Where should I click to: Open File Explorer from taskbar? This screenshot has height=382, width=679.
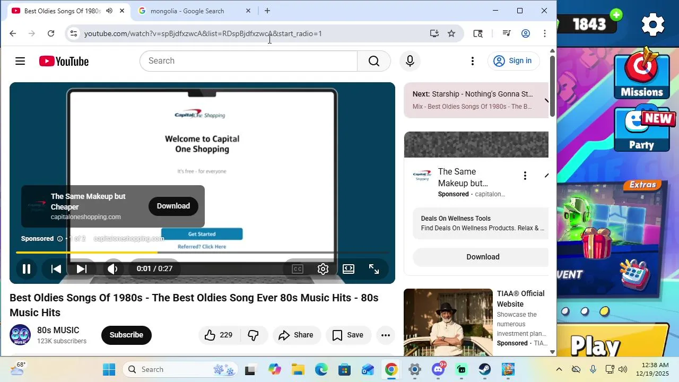point(298,369)
